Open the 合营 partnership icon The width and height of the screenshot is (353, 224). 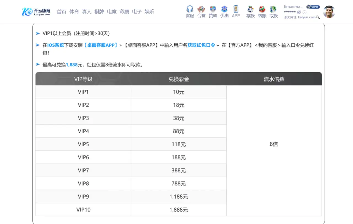[201, 12]
